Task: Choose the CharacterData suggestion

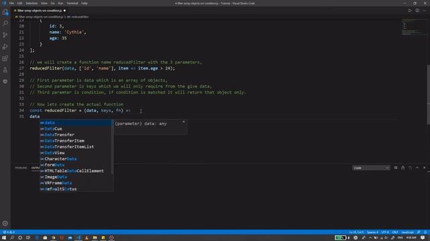Action: point(76,159)
